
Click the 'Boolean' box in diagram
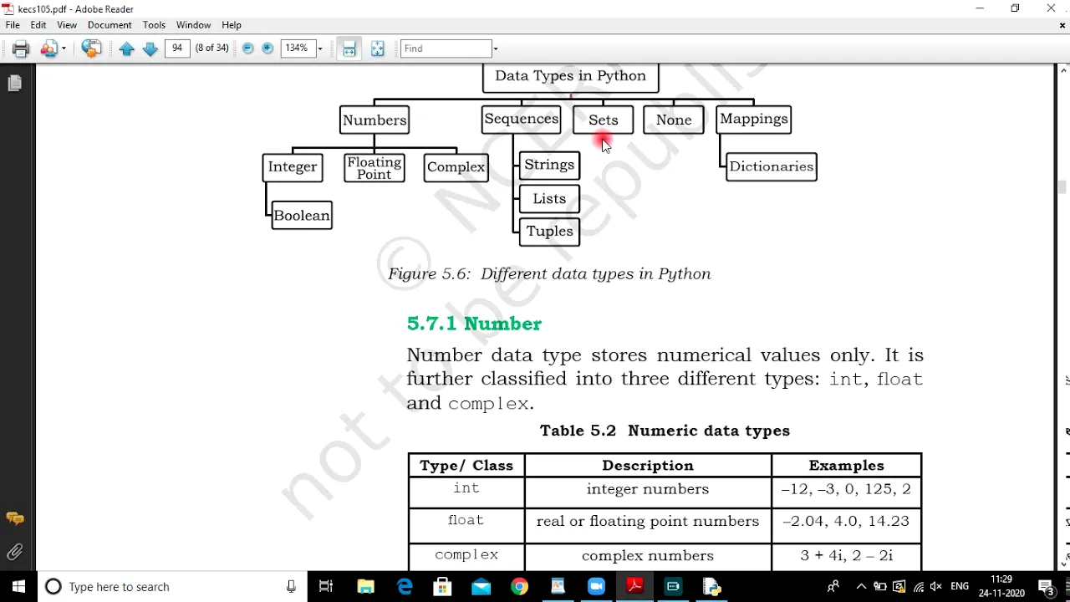click(x=302, y=215)
